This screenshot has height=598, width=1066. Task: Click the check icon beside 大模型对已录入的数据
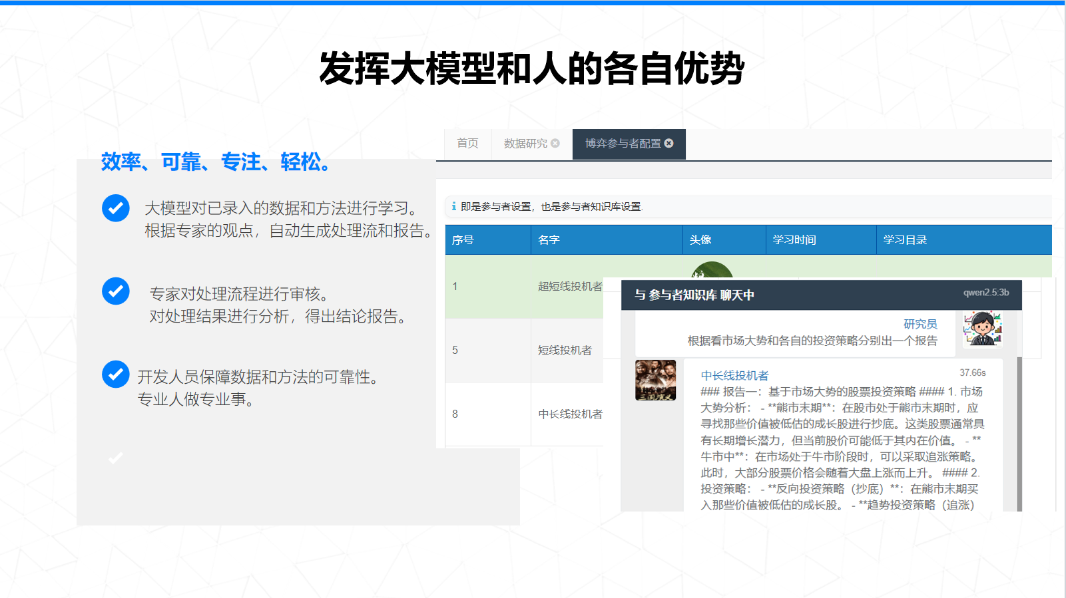pyautogui.click(x=116, y=208)
